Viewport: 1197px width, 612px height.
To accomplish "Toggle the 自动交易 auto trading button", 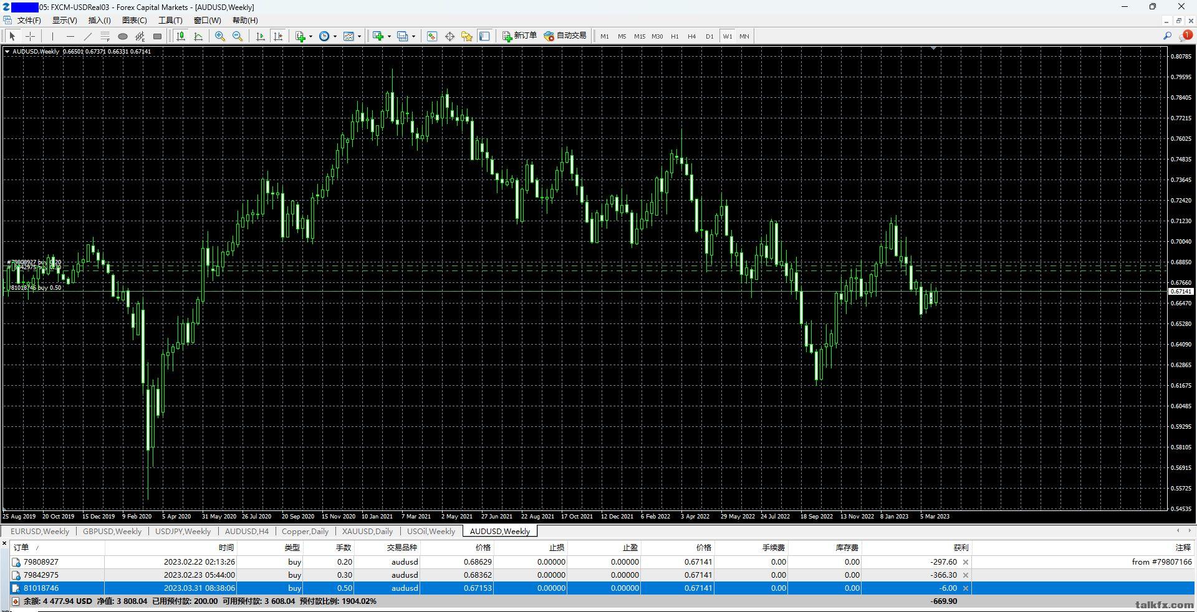I will pos(565,36).
